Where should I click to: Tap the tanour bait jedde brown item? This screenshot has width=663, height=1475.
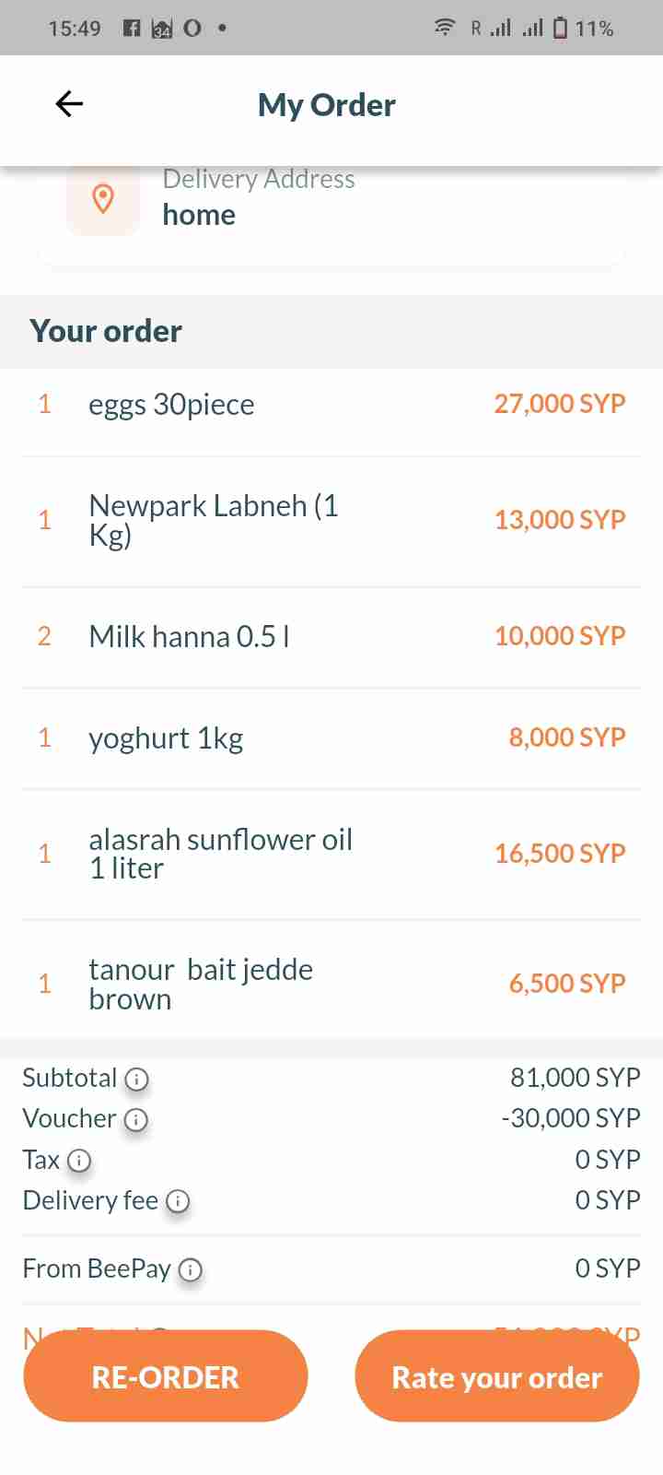pos(201,984)
